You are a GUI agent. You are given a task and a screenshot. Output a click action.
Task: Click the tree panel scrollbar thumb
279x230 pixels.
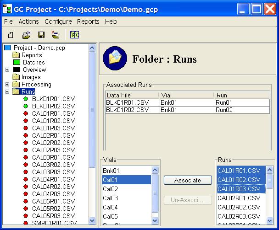[92, 110]
